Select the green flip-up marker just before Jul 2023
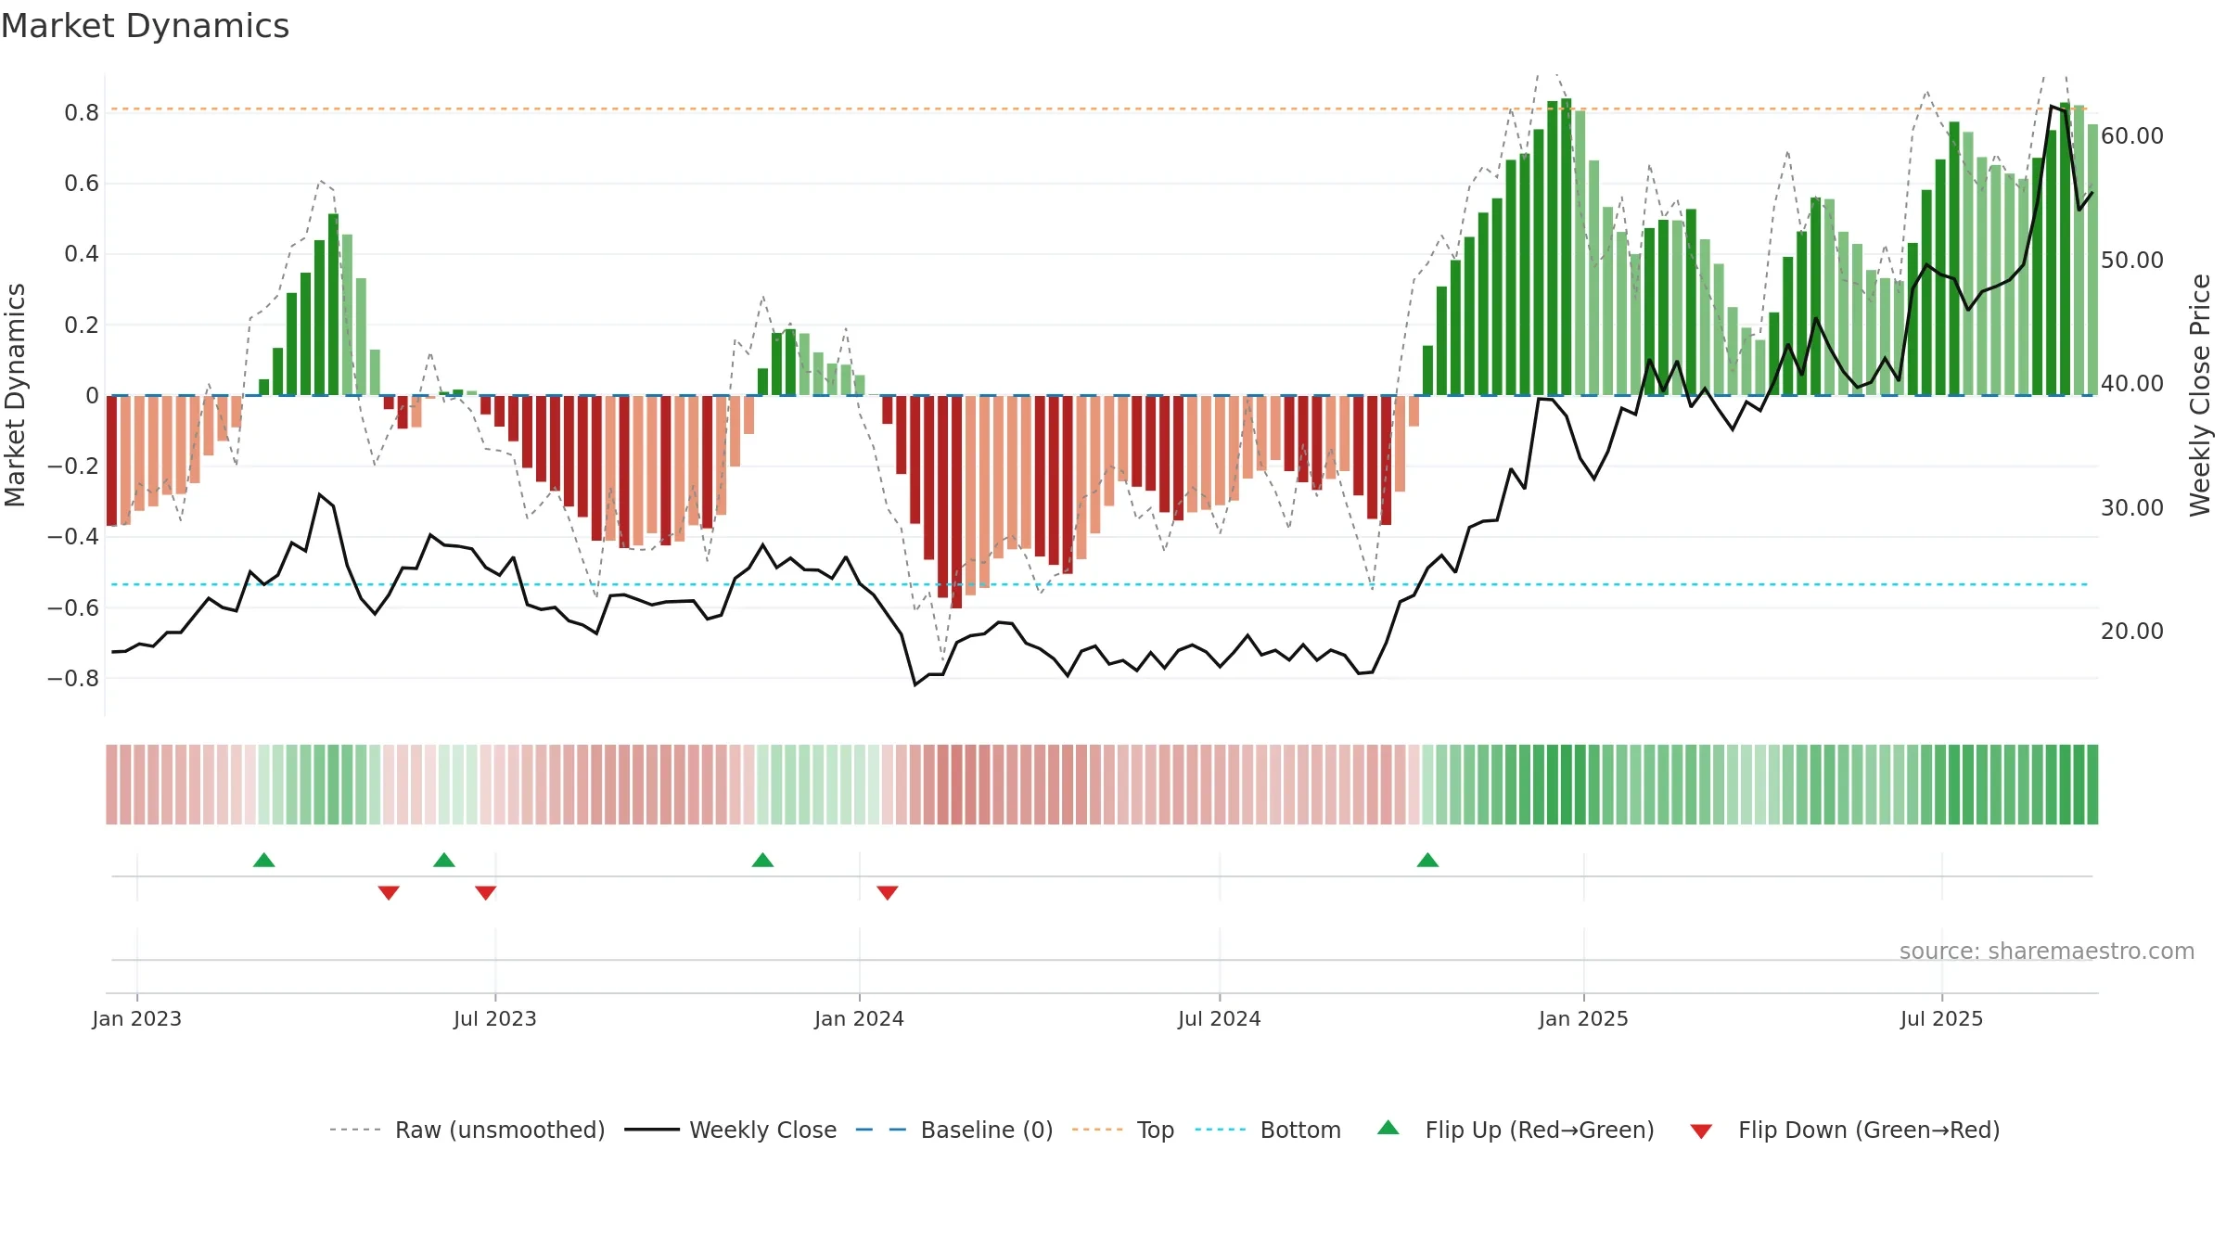The image size is (2226, 1252). click(x=444, y=860)
